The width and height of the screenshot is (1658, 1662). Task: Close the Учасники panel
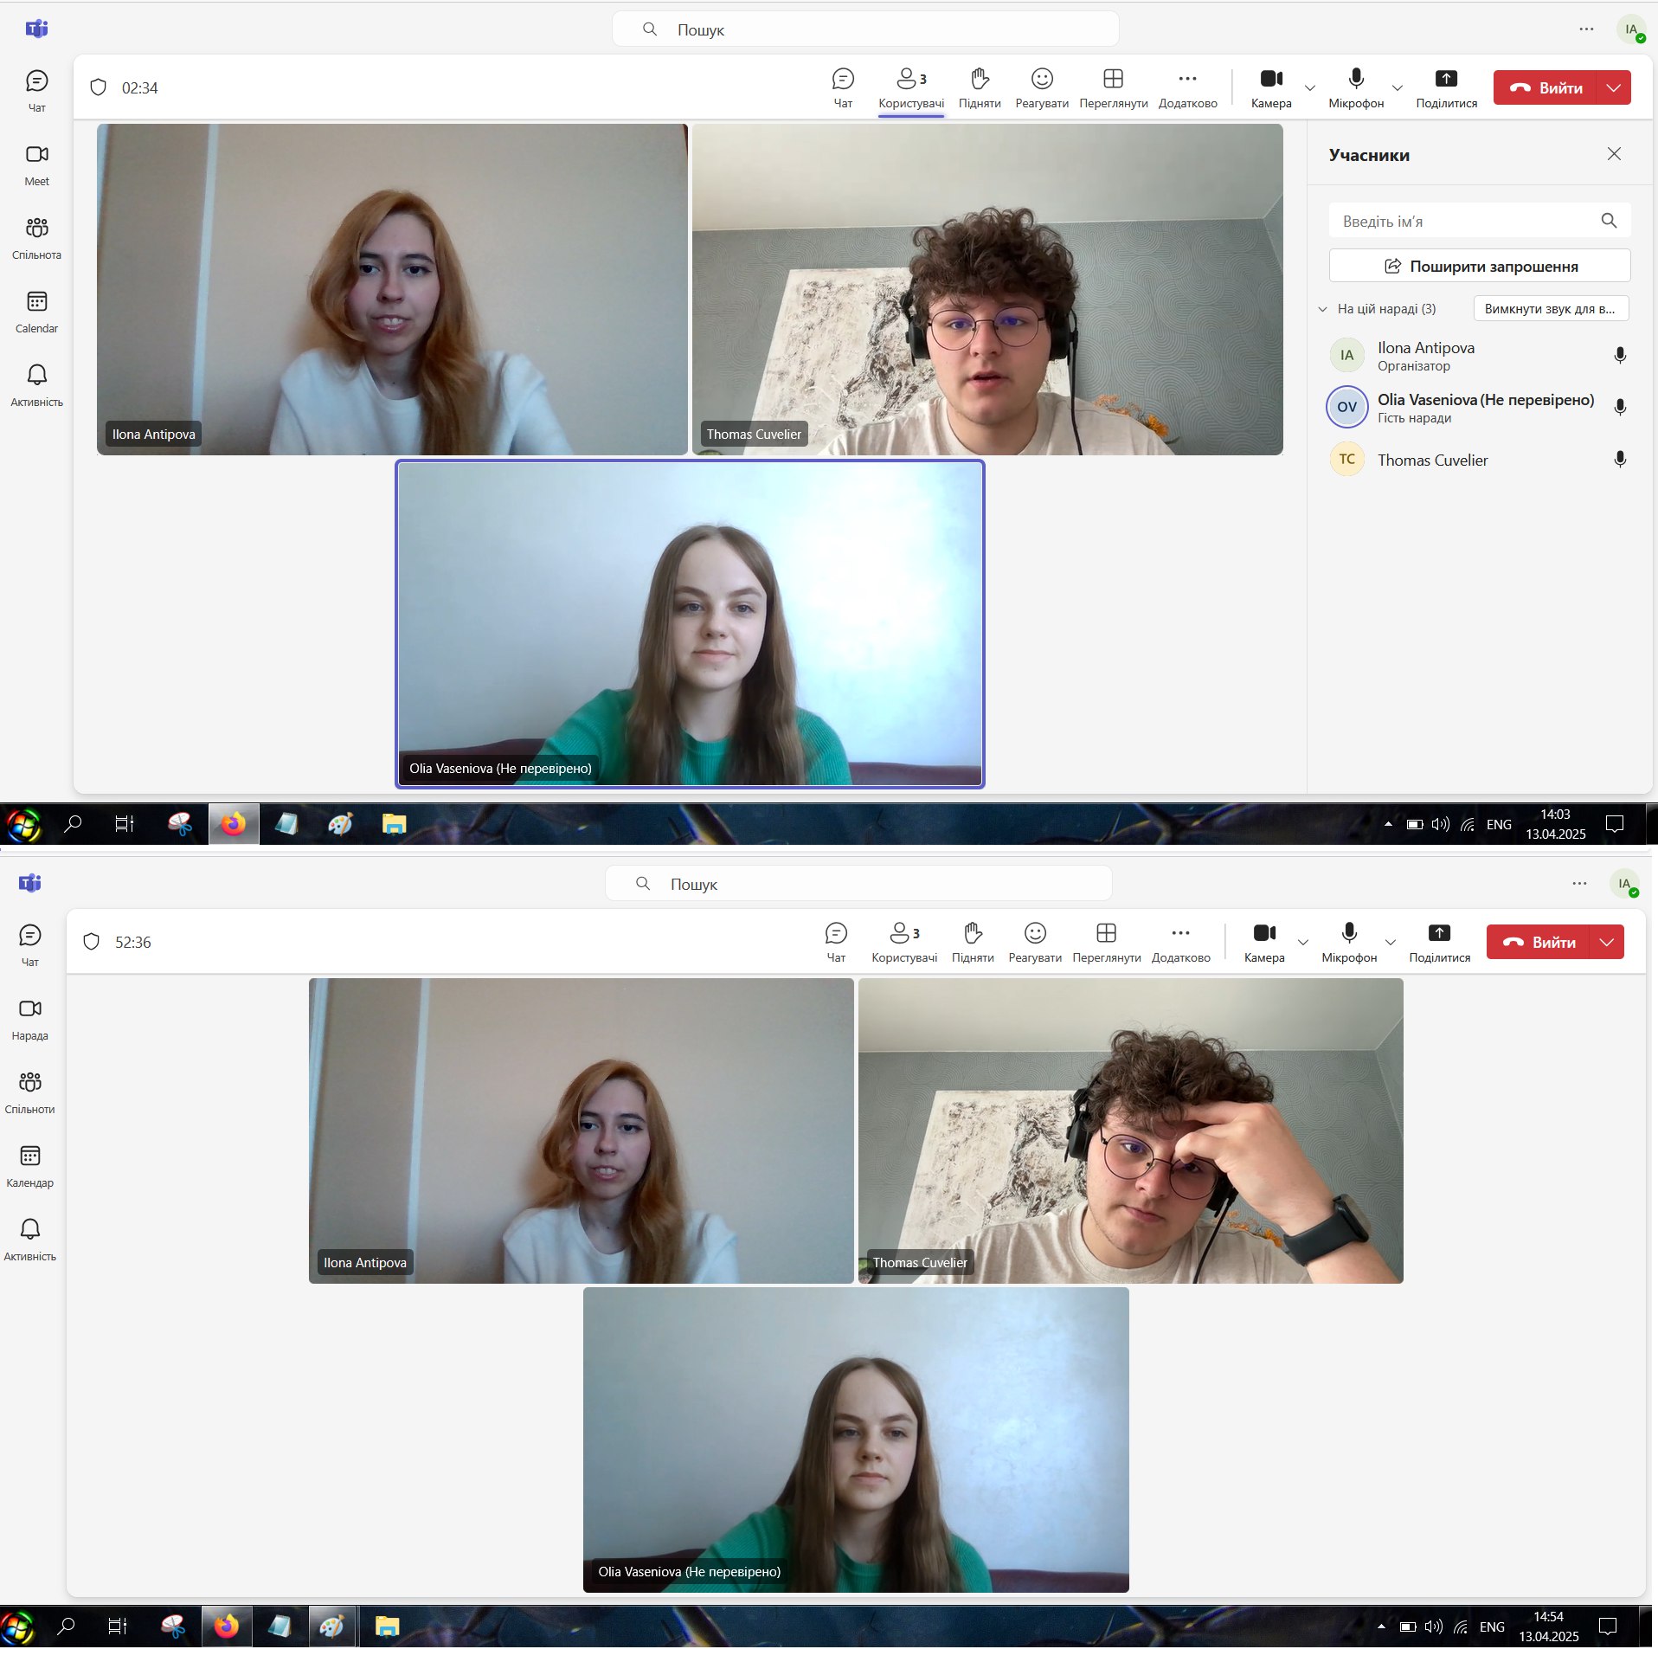click(1614, 154)
